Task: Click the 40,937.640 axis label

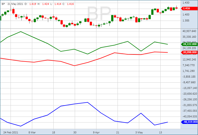Action: point(189,31)
